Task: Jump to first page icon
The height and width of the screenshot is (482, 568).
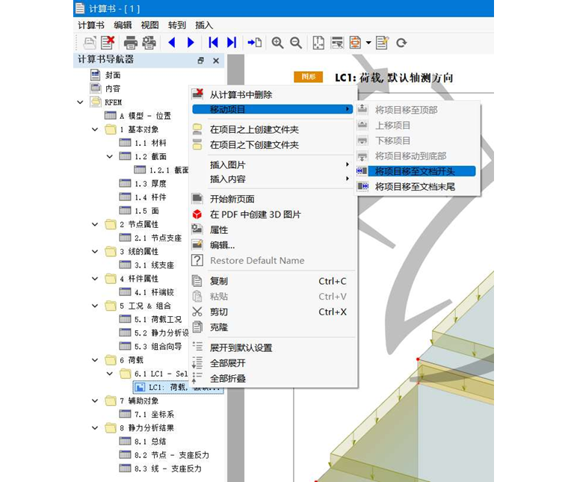Action: click(x=213, y=43)
